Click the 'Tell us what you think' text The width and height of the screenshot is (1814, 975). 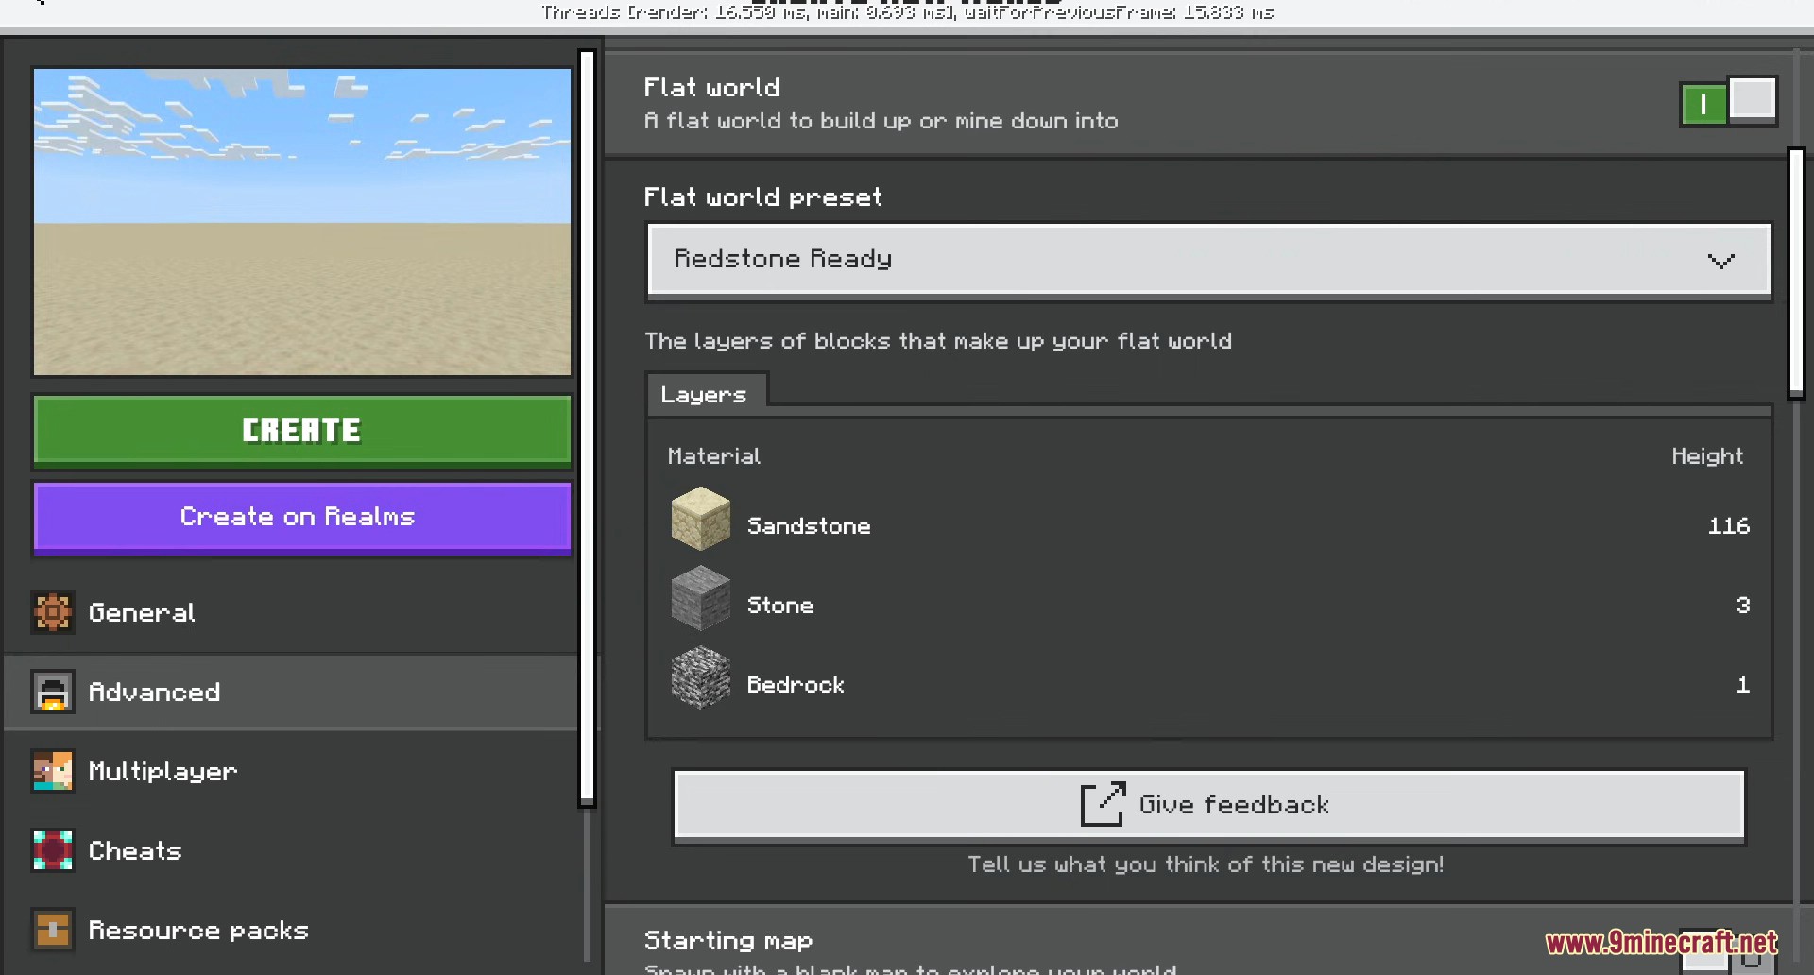pyautogui.click(x=1206, y=864)
